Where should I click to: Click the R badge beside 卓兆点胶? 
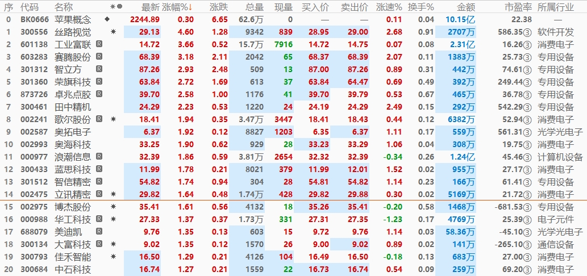pos(99,94)
